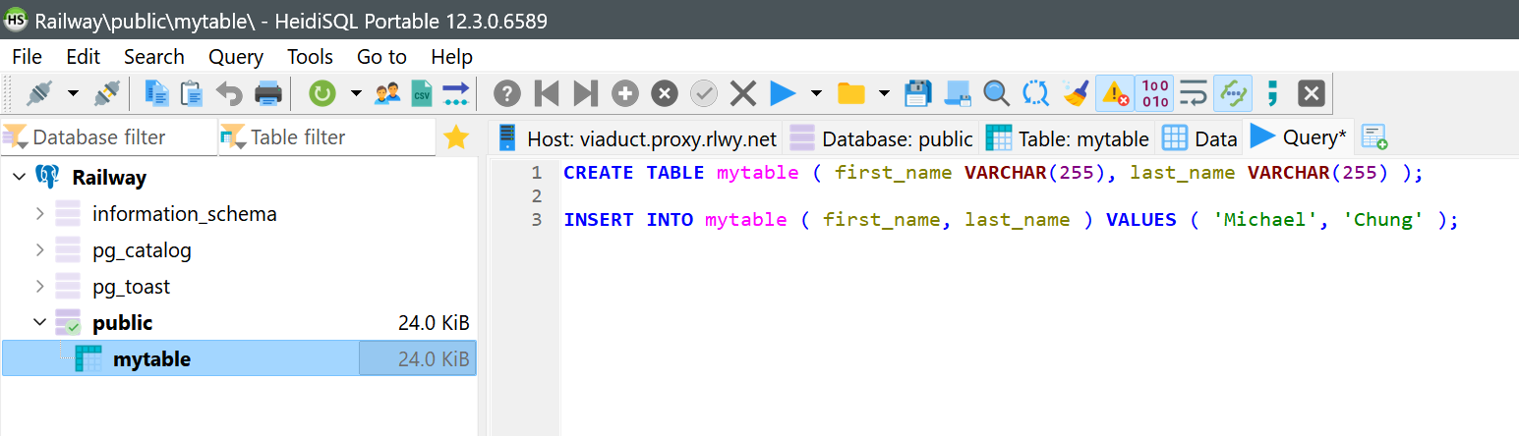Click the yellow favorites star icon
The width and height of the screenshot is (1519, 436).
click(x=456, y=137)
